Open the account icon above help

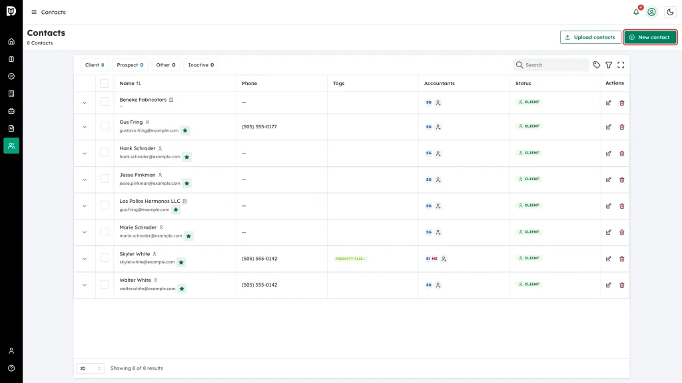coord(11,351)
